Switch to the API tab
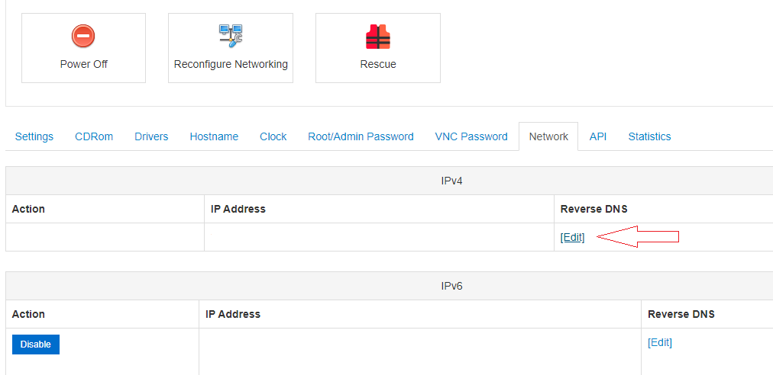This screenshot has width=773, height=375. (x=598, y=136)
